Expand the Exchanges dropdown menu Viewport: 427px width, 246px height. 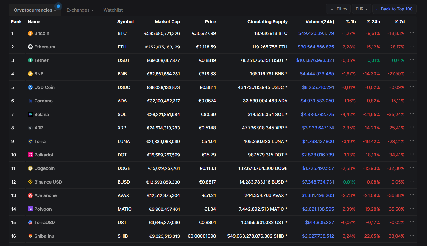[x=80, y=10]
